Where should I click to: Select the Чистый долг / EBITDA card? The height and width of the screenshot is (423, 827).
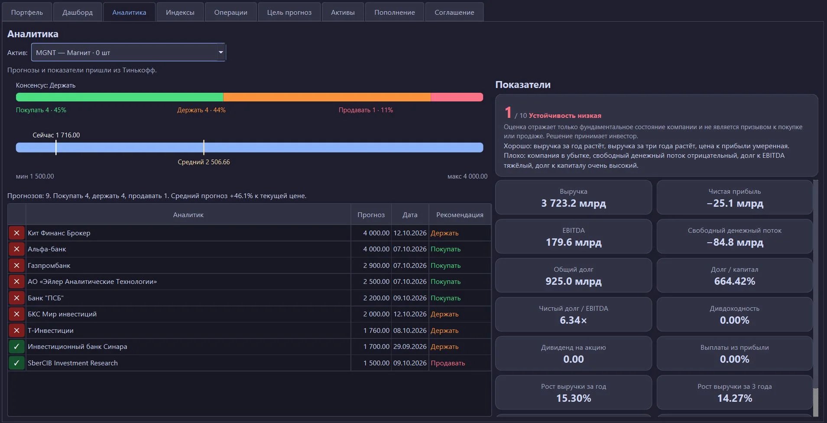(573, 314)
